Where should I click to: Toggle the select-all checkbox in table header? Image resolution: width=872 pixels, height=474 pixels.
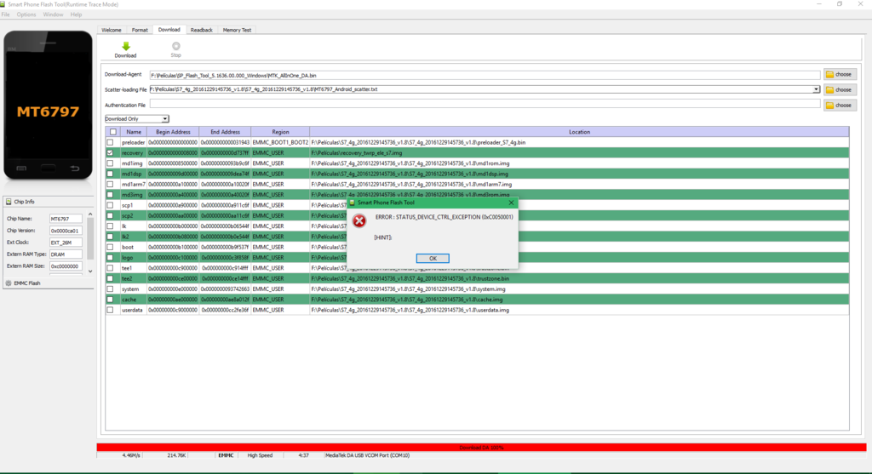click(112, 132)
